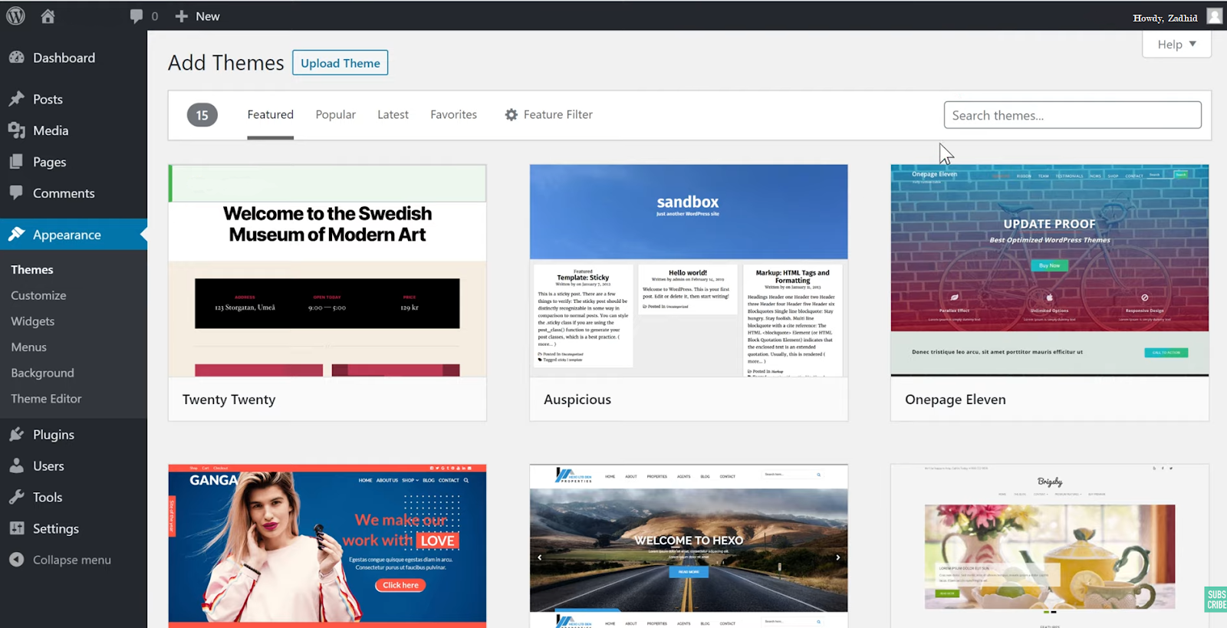Select the Ganga theme thumbnail

click(327, 546)
